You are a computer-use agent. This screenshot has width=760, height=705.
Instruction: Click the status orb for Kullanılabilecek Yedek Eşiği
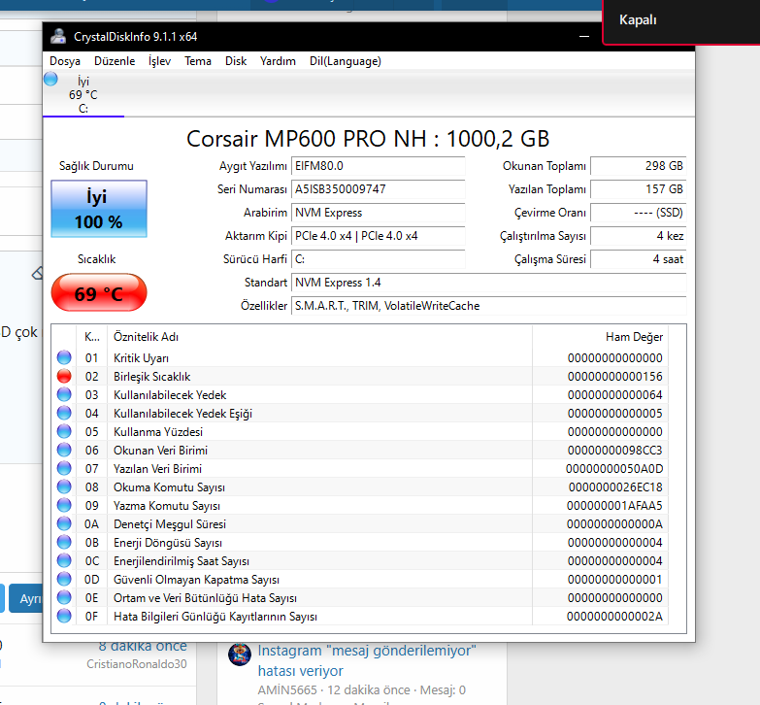64,413
